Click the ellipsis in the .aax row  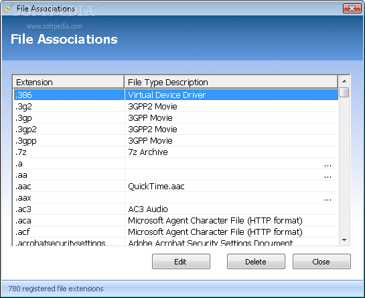point(327,200)
